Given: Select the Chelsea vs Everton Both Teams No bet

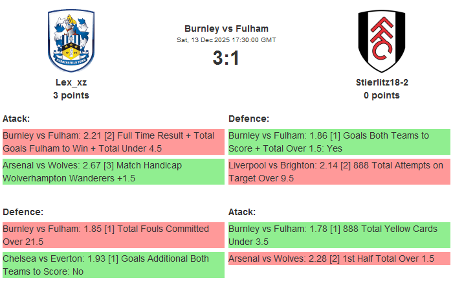Looking at the screenshot, I should 113,265.
